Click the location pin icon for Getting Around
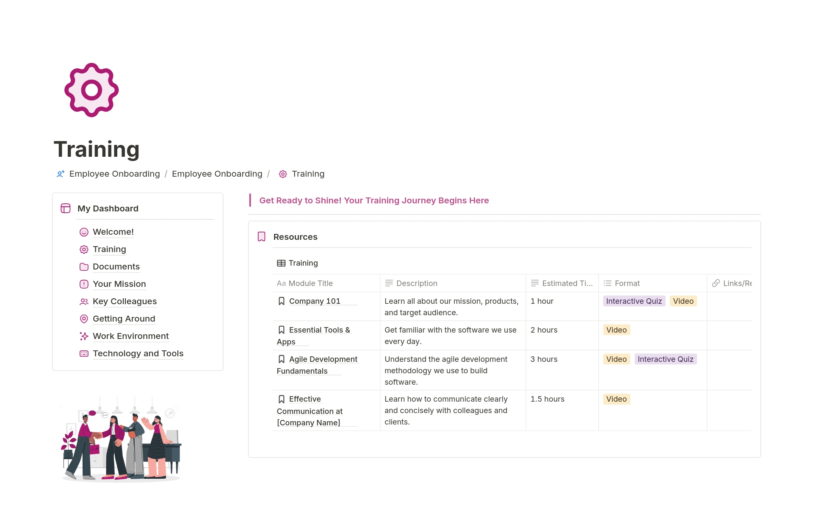This screenshot has height=508, width=813. point(84,319)
